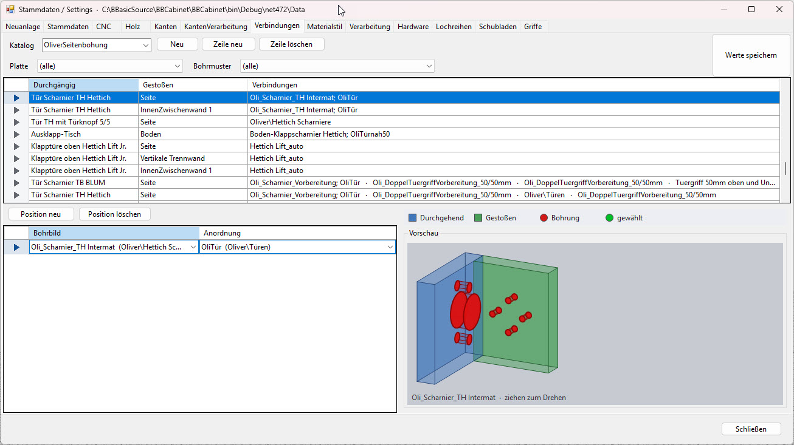Viewport: 794px width, 445px height.
Task: Click the Position löschen button
Action: (114, 214)
